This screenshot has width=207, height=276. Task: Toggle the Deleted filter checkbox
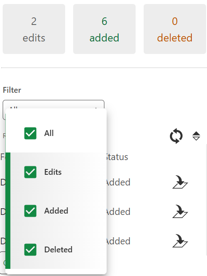click(x=30, y=250)
